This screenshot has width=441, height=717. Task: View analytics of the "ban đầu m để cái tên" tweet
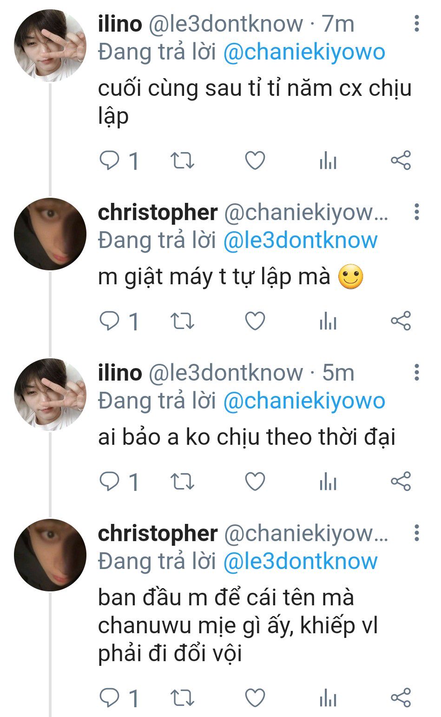[x=328, y=698]
